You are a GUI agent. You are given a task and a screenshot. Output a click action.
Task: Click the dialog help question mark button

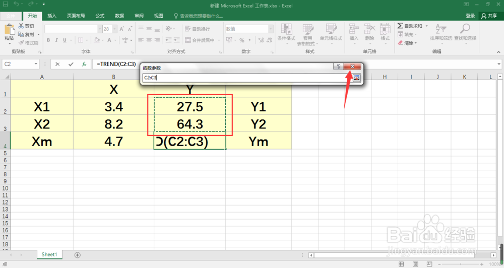click(x=339, y=66)
